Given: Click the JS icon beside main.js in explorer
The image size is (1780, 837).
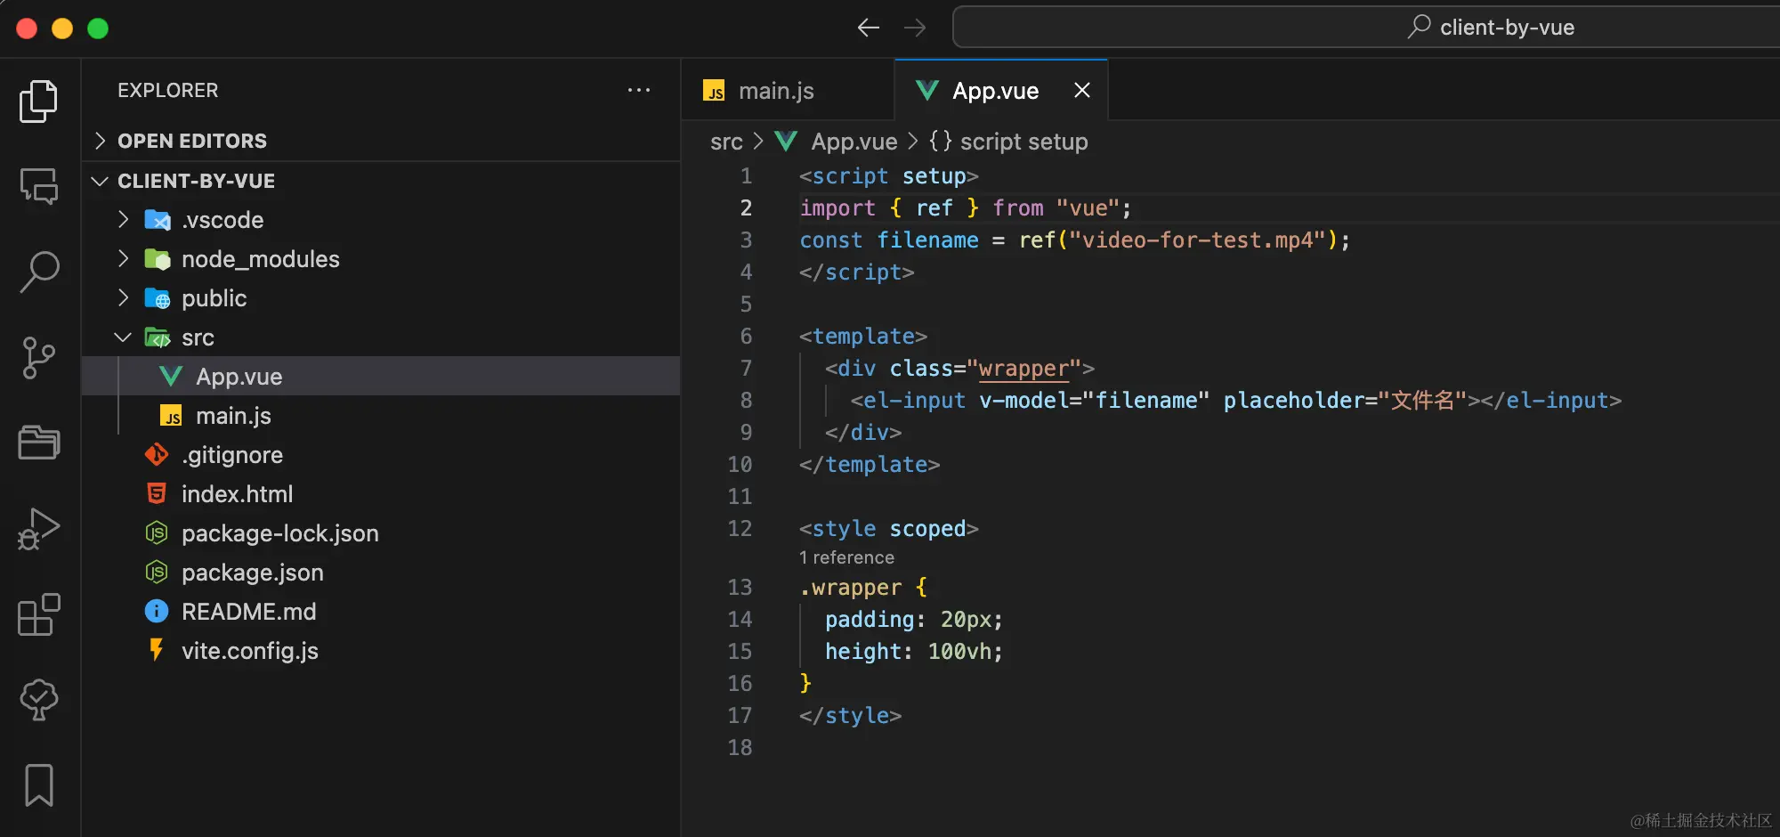Looking at the screenshot, I should 171,416.
